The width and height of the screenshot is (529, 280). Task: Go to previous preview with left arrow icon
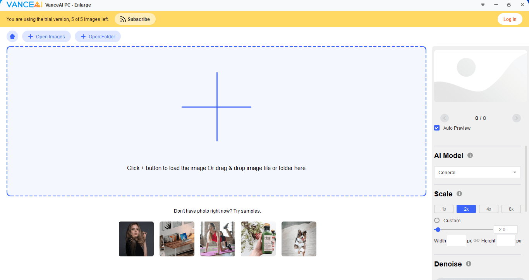444,118
